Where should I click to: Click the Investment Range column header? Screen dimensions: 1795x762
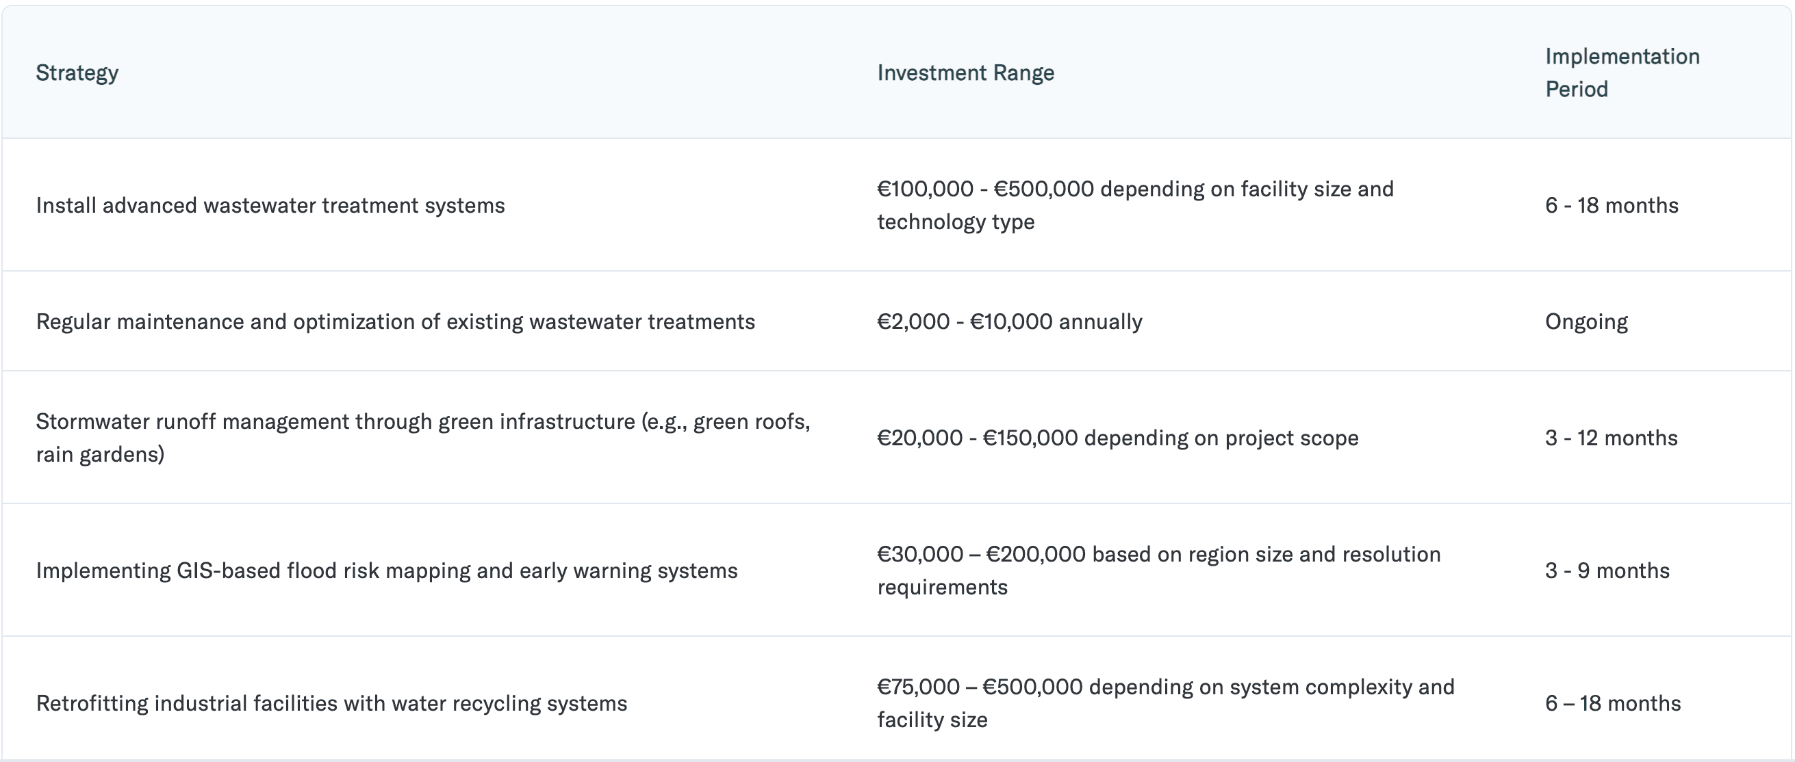pos(965,73)
